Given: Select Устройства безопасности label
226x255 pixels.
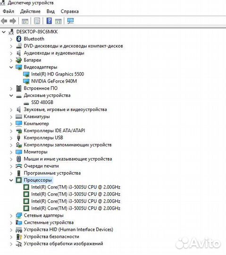Looking at the screenshot, I should 51,237.
